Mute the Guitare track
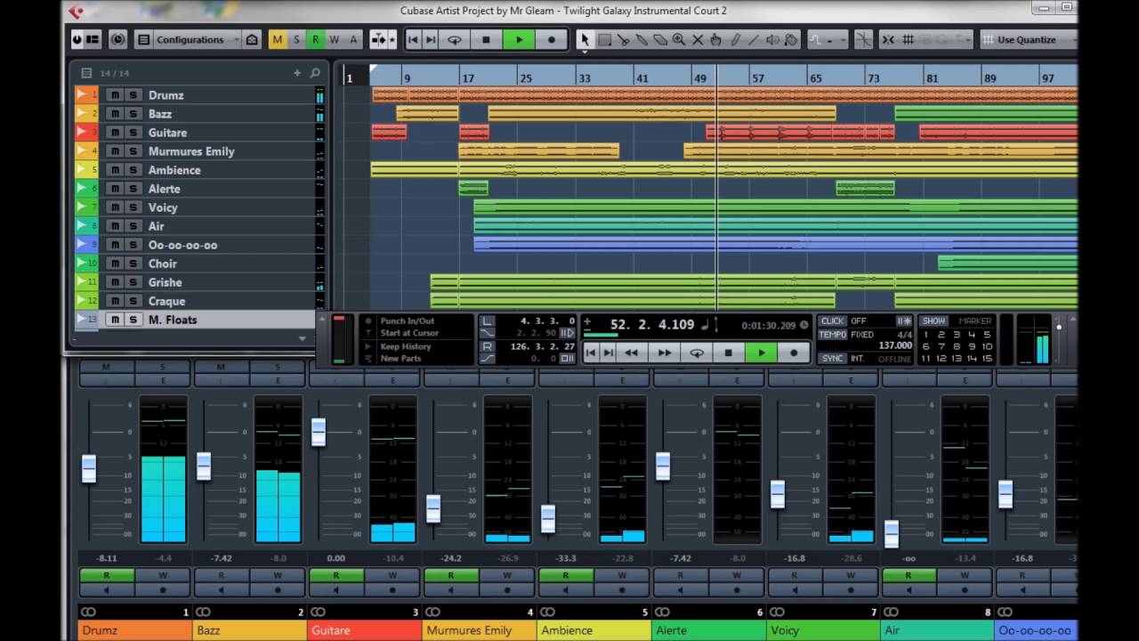This screenshot has width=1139, height=641. [114, 133]
